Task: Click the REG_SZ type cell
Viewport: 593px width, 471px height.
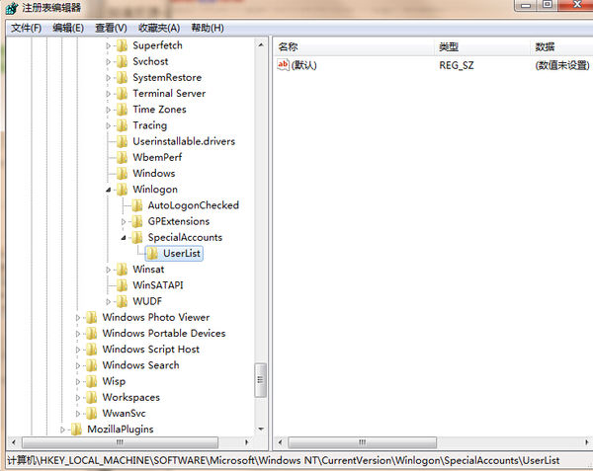Action: [456, 65]
